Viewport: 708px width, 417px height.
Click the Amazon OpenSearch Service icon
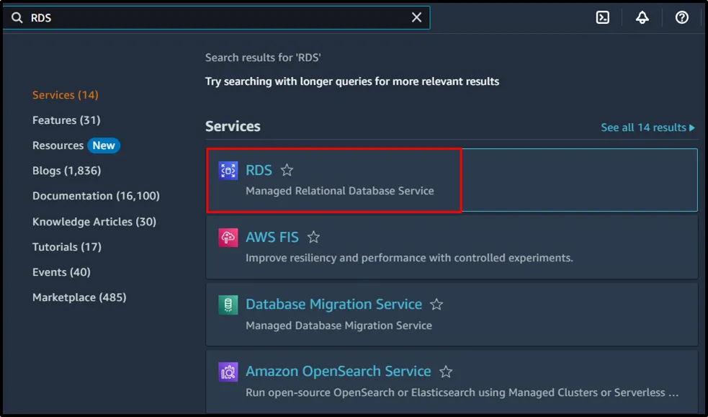click(228, 372)
